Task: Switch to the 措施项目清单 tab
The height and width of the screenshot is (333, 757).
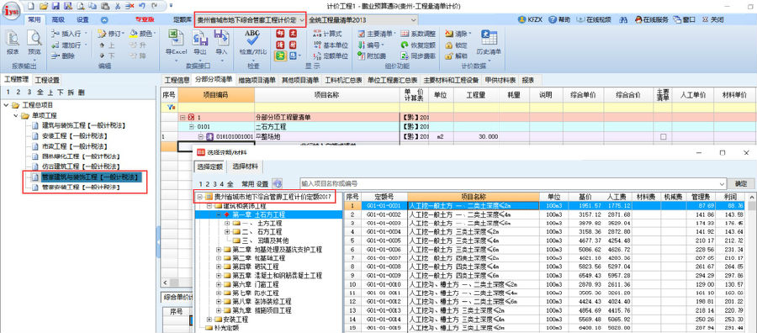Action: click(257, 80)
